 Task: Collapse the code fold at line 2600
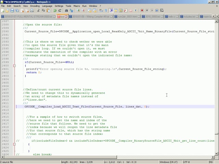pyautogui.click(x=14, y=66)
